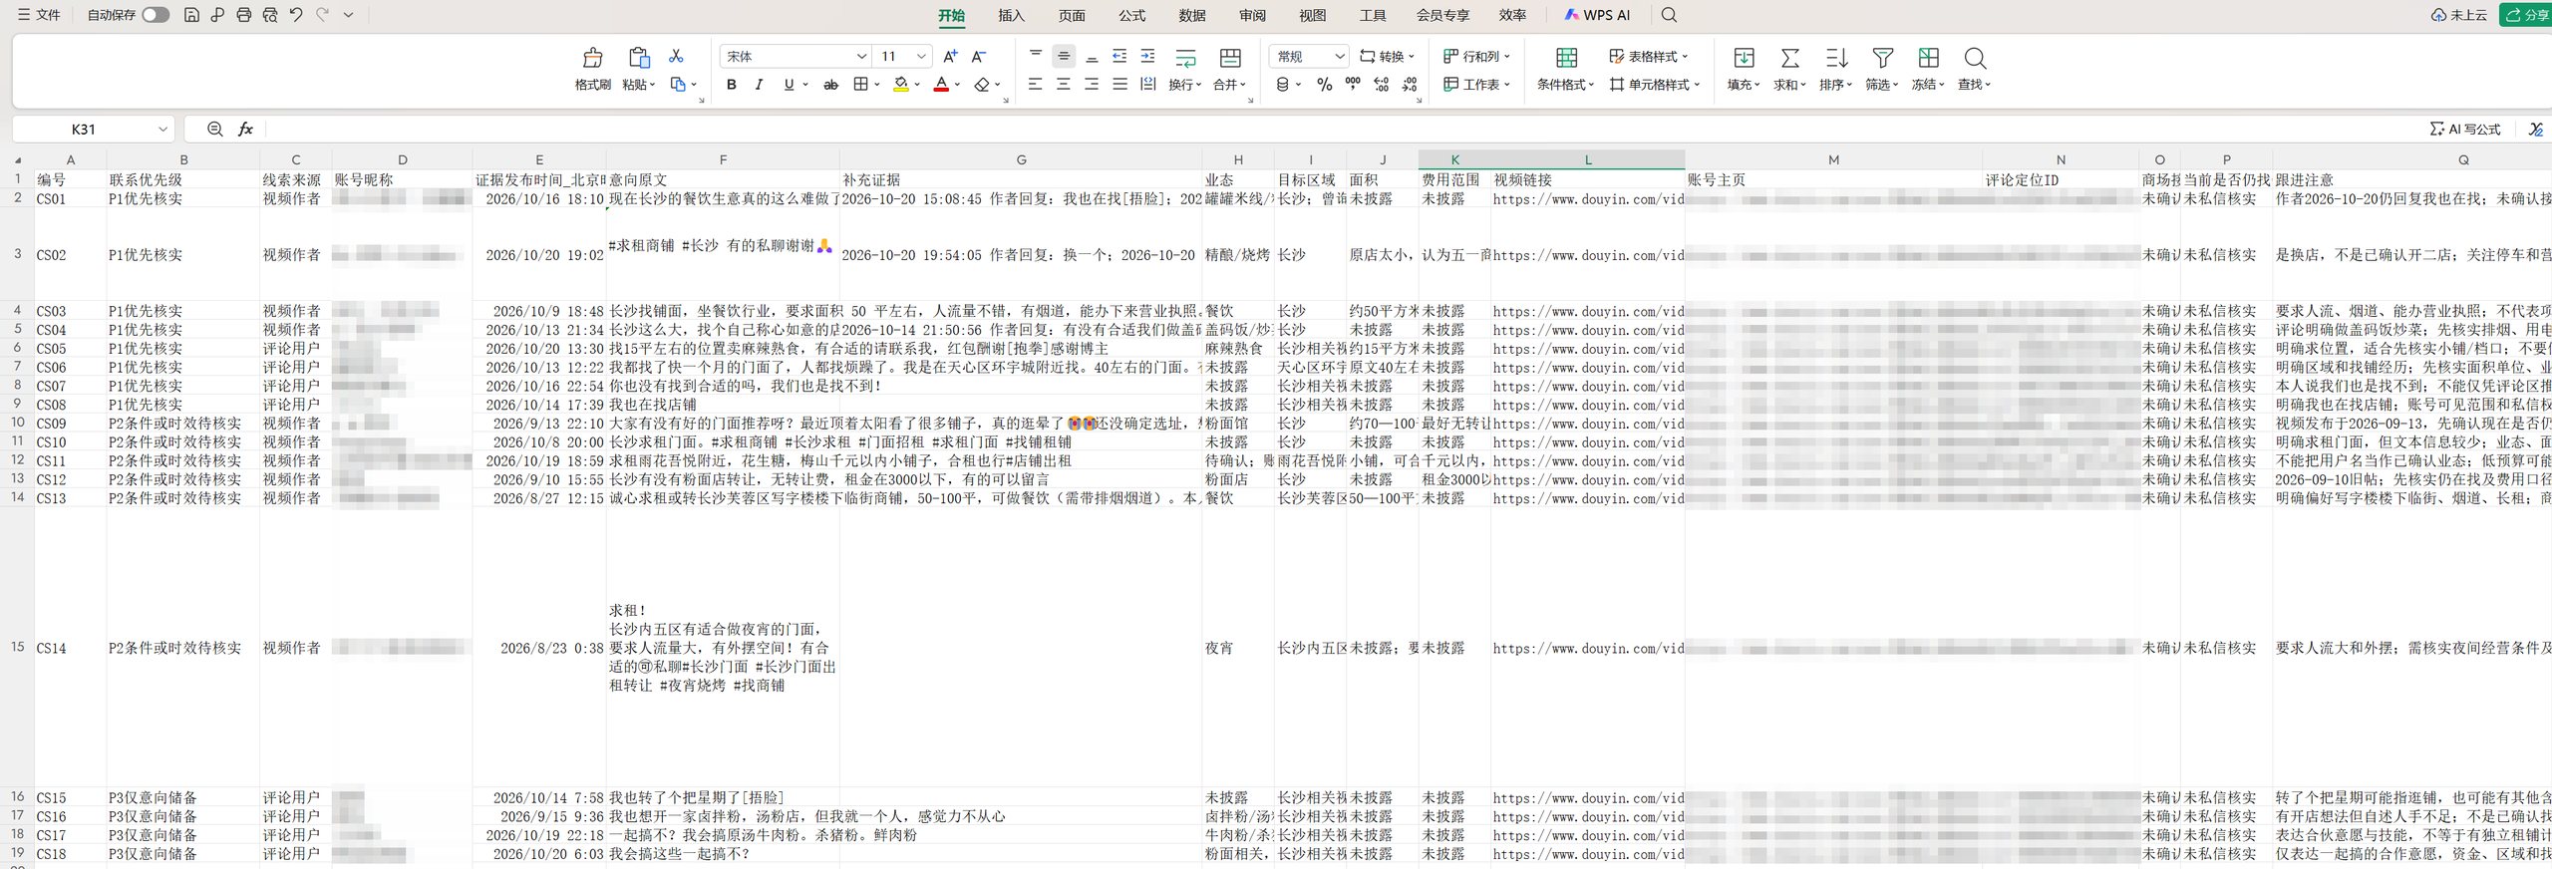
Task: Apply Bold formatting
Action: point(732,85)
